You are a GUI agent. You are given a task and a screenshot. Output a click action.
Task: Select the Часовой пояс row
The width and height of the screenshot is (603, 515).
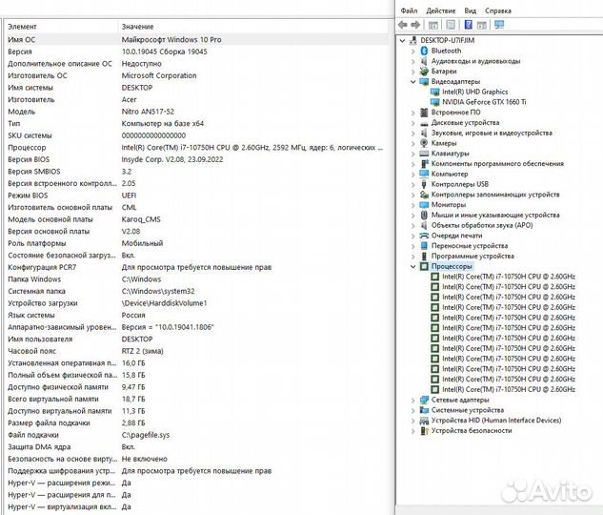(197, 351)
